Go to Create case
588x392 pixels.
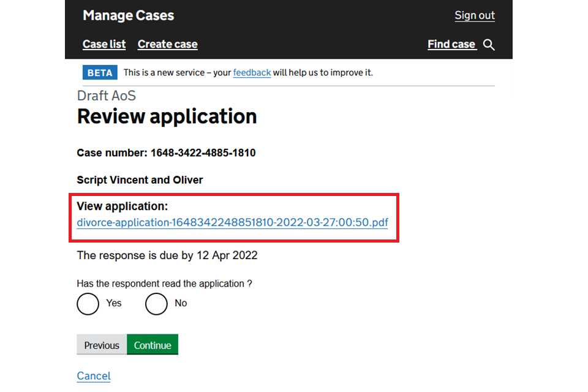point(167,45)
